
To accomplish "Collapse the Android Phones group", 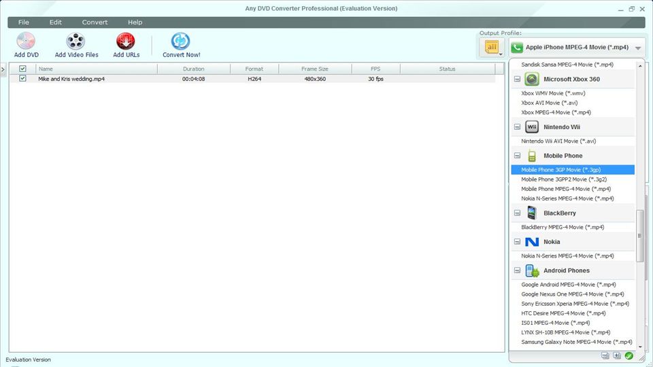I will click(x=517, y=270).
